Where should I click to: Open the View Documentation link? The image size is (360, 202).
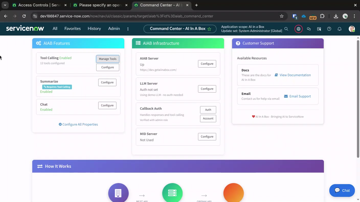pyautogui.click(x=293, y=75)
